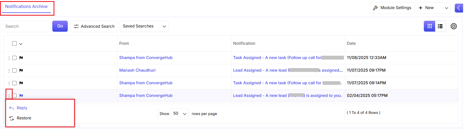Click Advanced Search
The height and width of the screenshot is (129, 464).
(x=94, y=26)
